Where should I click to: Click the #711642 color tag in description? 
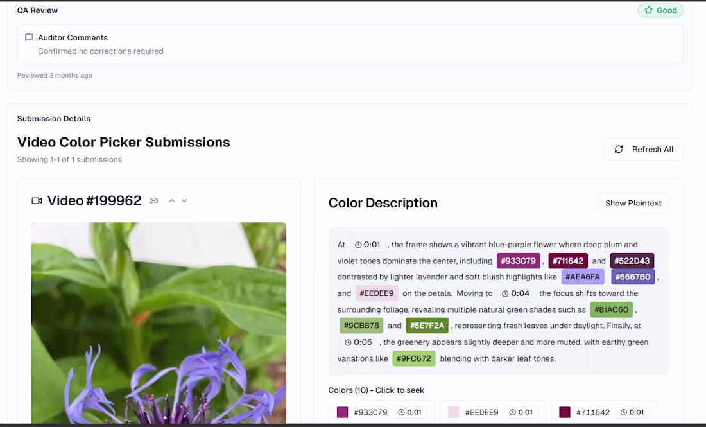[x=568, y=261]
